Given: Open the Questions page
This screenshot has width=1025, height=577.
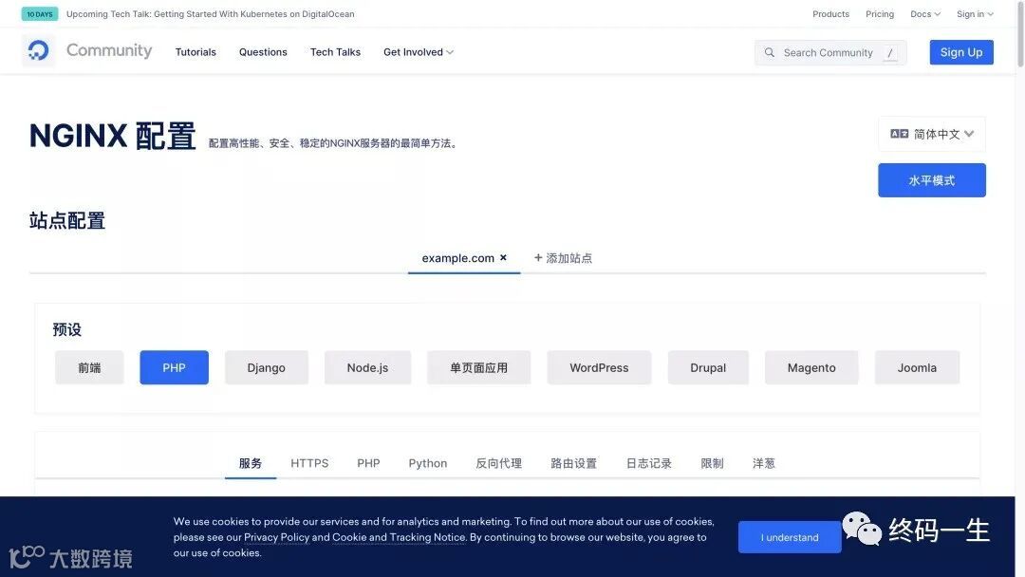Looking at the screenshot, I should coord(263,51).
